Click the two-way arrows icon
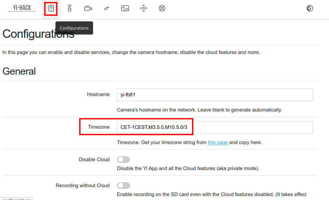 point(106,9)
